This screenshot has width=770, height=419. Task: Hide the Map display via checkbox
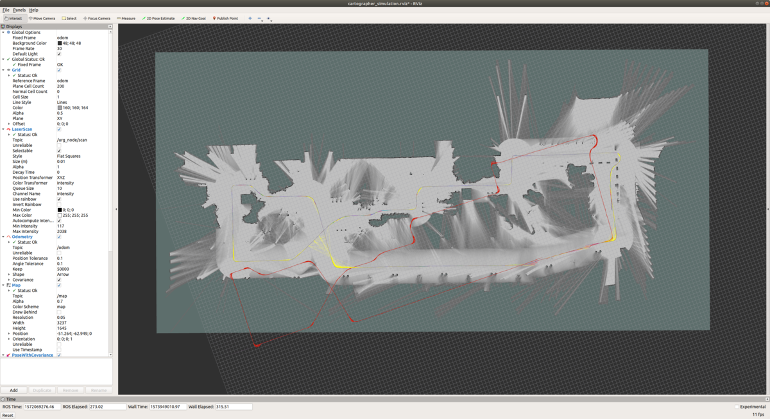pyautogui.click(x=59, y=285)
